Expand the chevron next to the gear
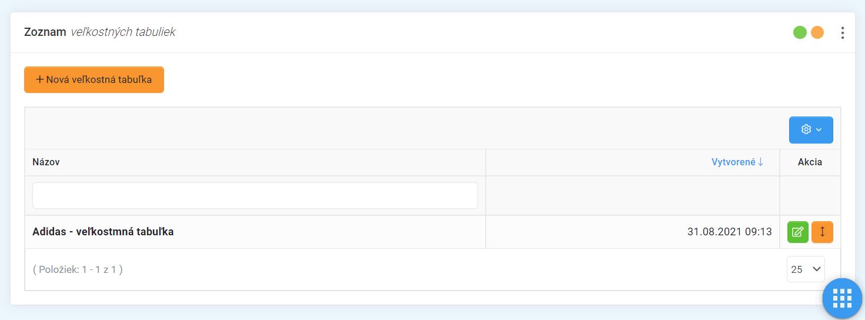 pyautogui.click(x=819, y=130)
